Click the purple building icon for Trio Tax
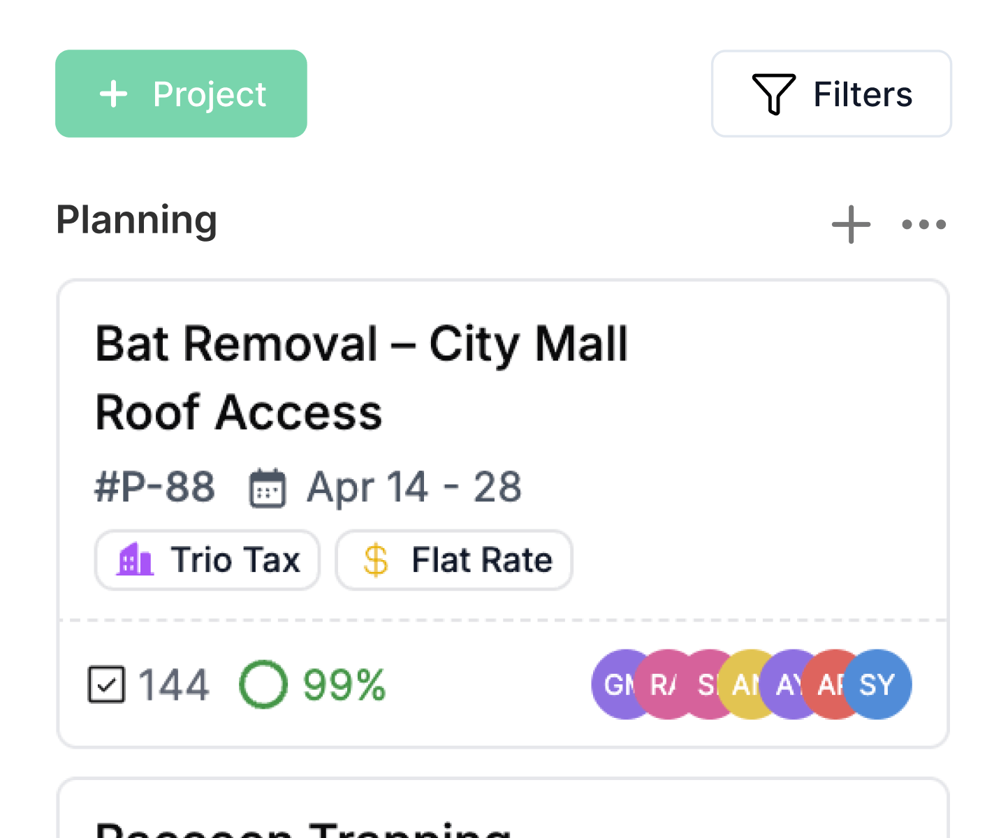Image resolution: width=1008 pixels, height=838 pixels. (x=135, y=560)
